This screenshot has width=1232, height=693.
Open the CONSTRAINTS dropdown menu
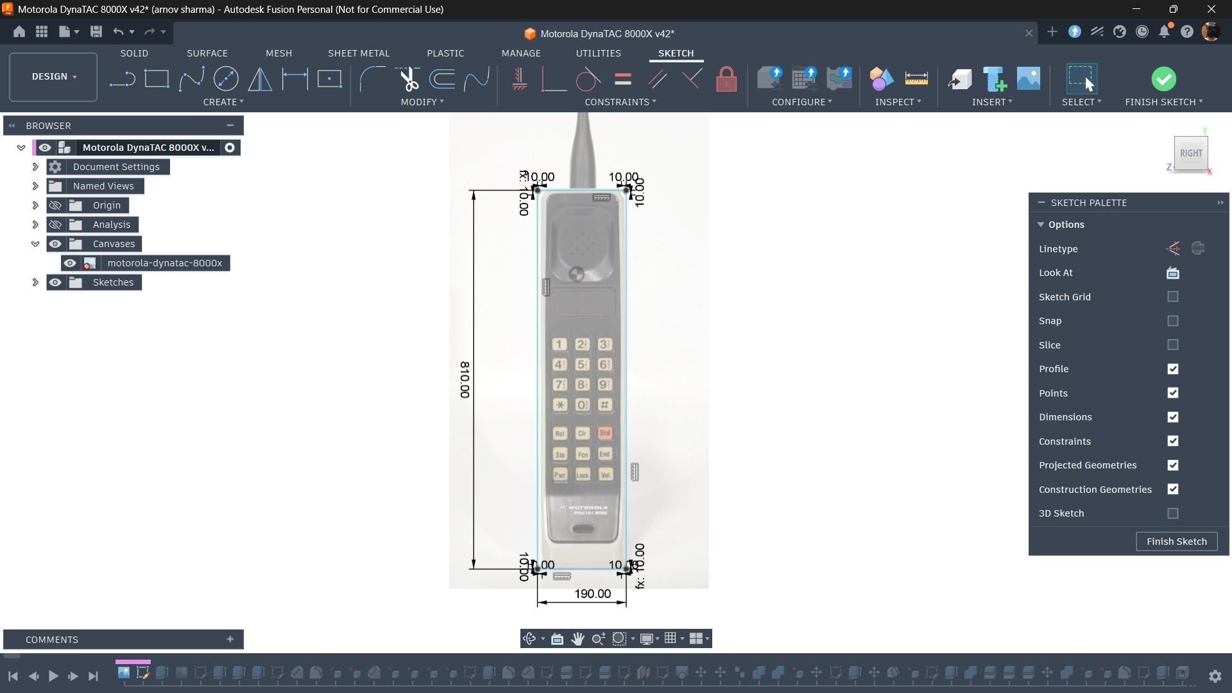coord(620,102)
